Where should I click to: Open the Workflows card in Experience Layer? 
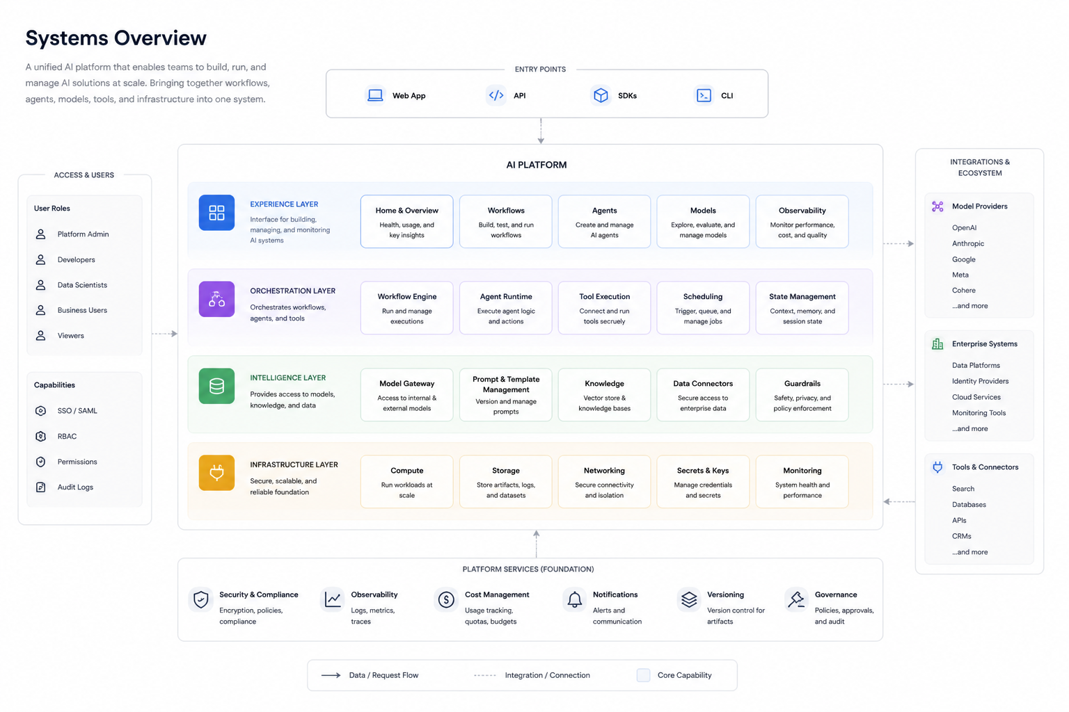click(x=506, y=222)
